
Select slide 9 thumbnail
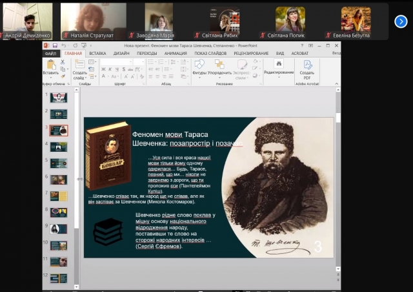tap(59, 229)
